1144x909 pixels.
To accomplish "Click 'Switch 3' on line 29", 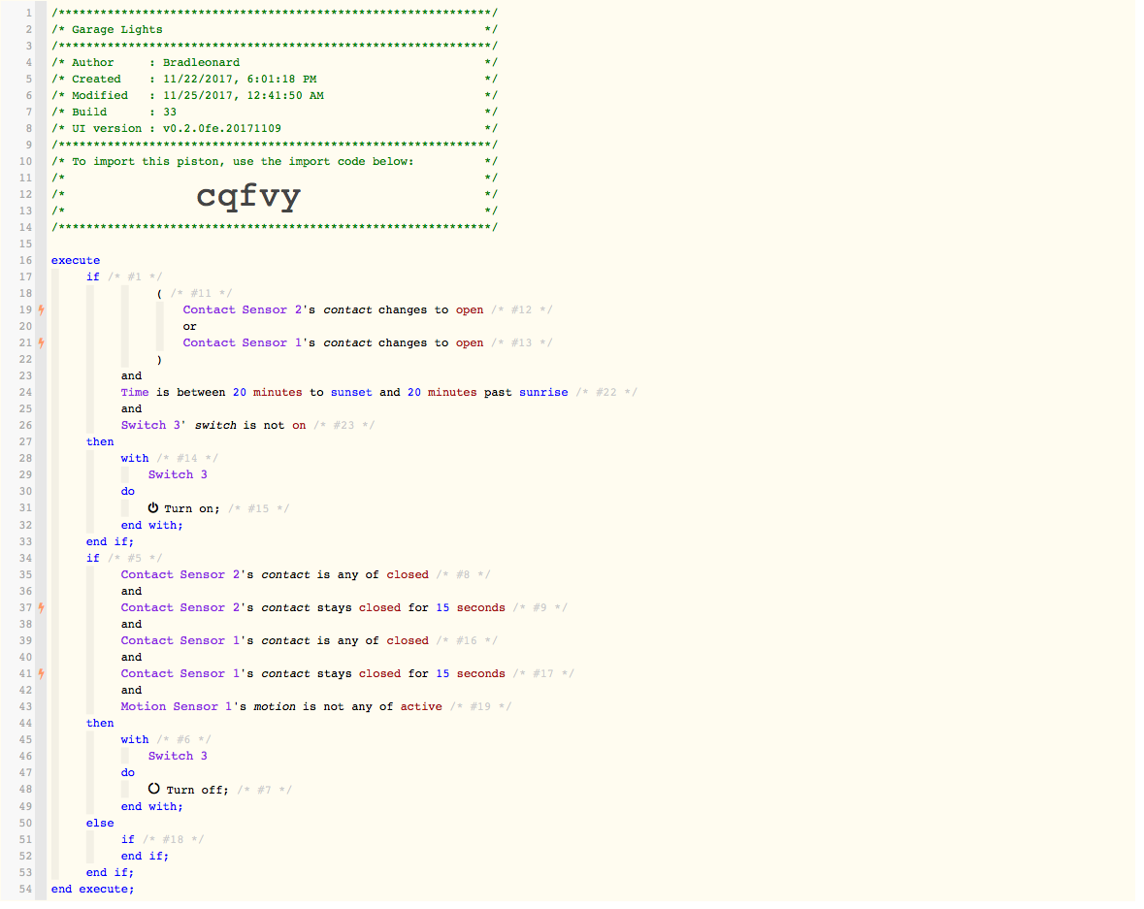I will coord(178,475).
